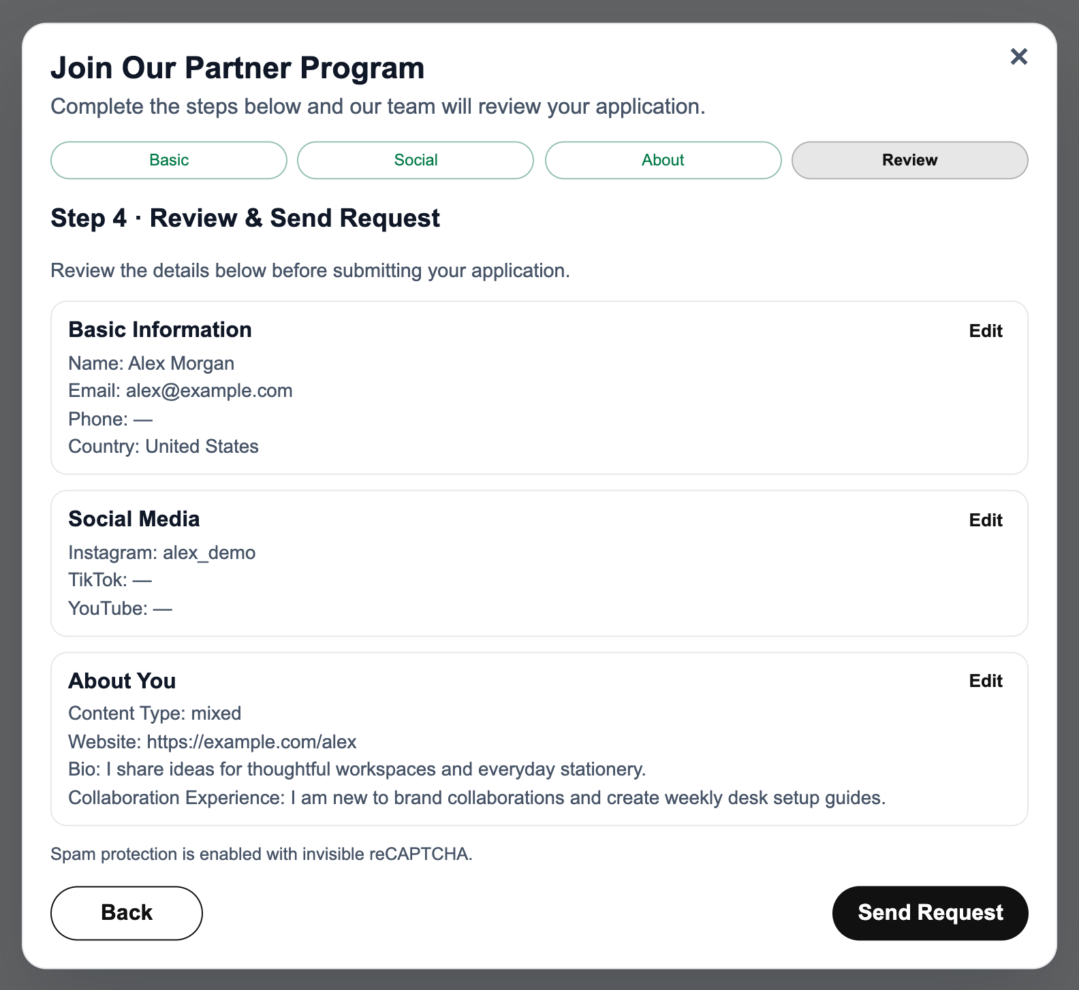Go back using the Back button
1079x990 pixels.
pyautogui.click(x=127, y=913)
